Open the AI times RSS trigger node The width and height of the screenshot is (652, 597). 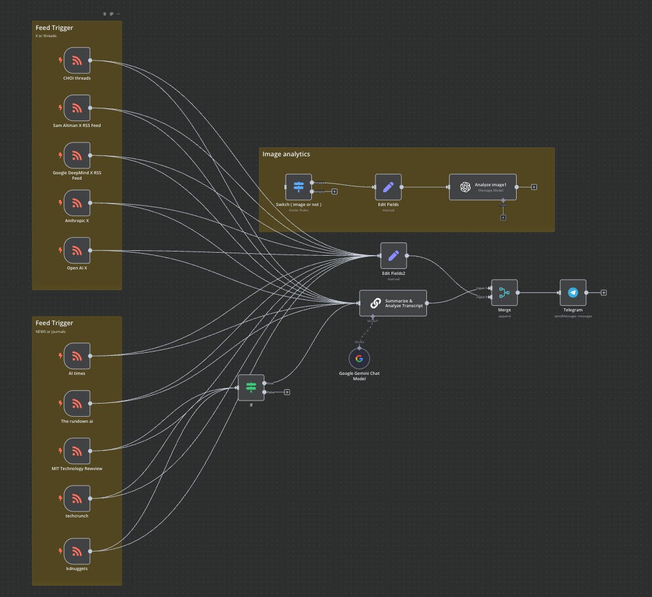(77, 356)
